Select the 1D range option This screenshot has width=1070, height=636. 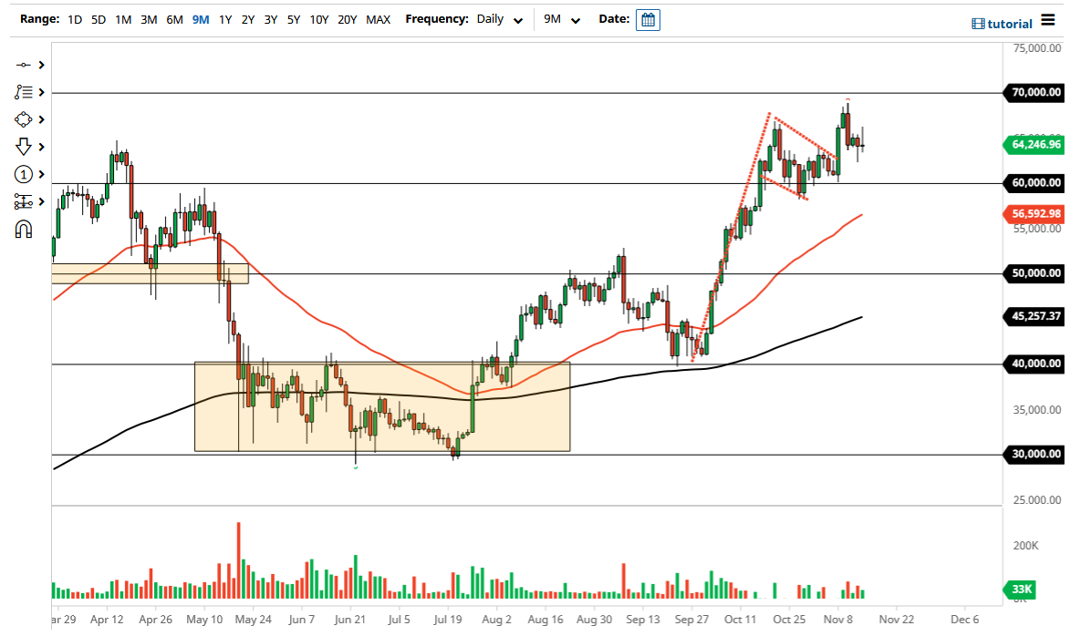(x=75, y=19)
